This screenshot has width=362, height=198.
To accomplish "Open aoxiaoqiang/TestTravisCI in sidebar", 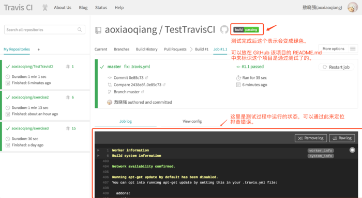I will click(32, 67).
